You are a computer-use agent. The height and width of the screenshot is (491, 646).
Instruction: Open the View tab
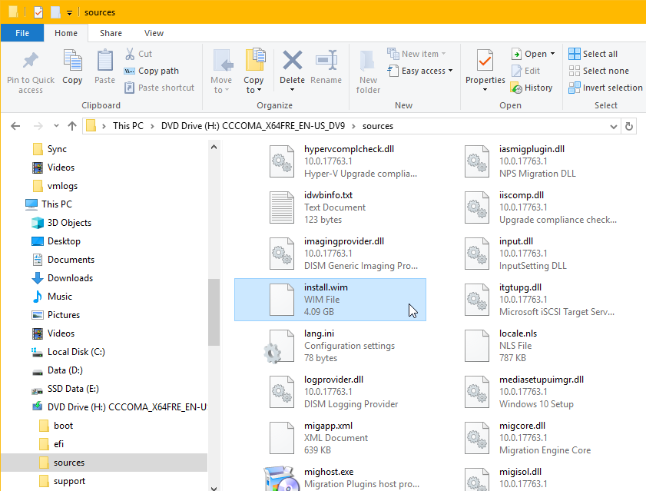click(154, 33)
